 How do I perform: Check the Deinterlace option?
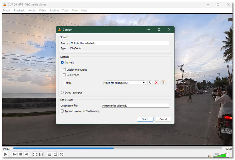coord(64,75)
